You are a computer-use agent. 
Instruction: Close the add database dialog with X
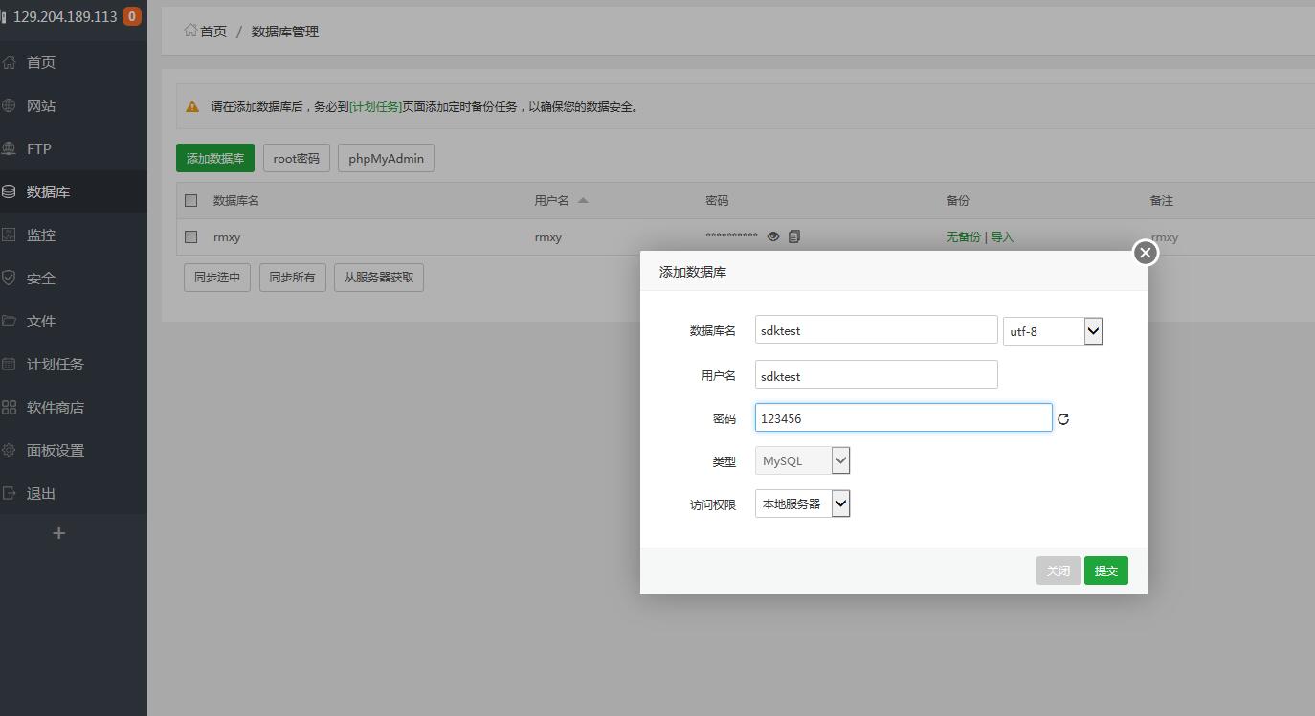click(1145, 253)
